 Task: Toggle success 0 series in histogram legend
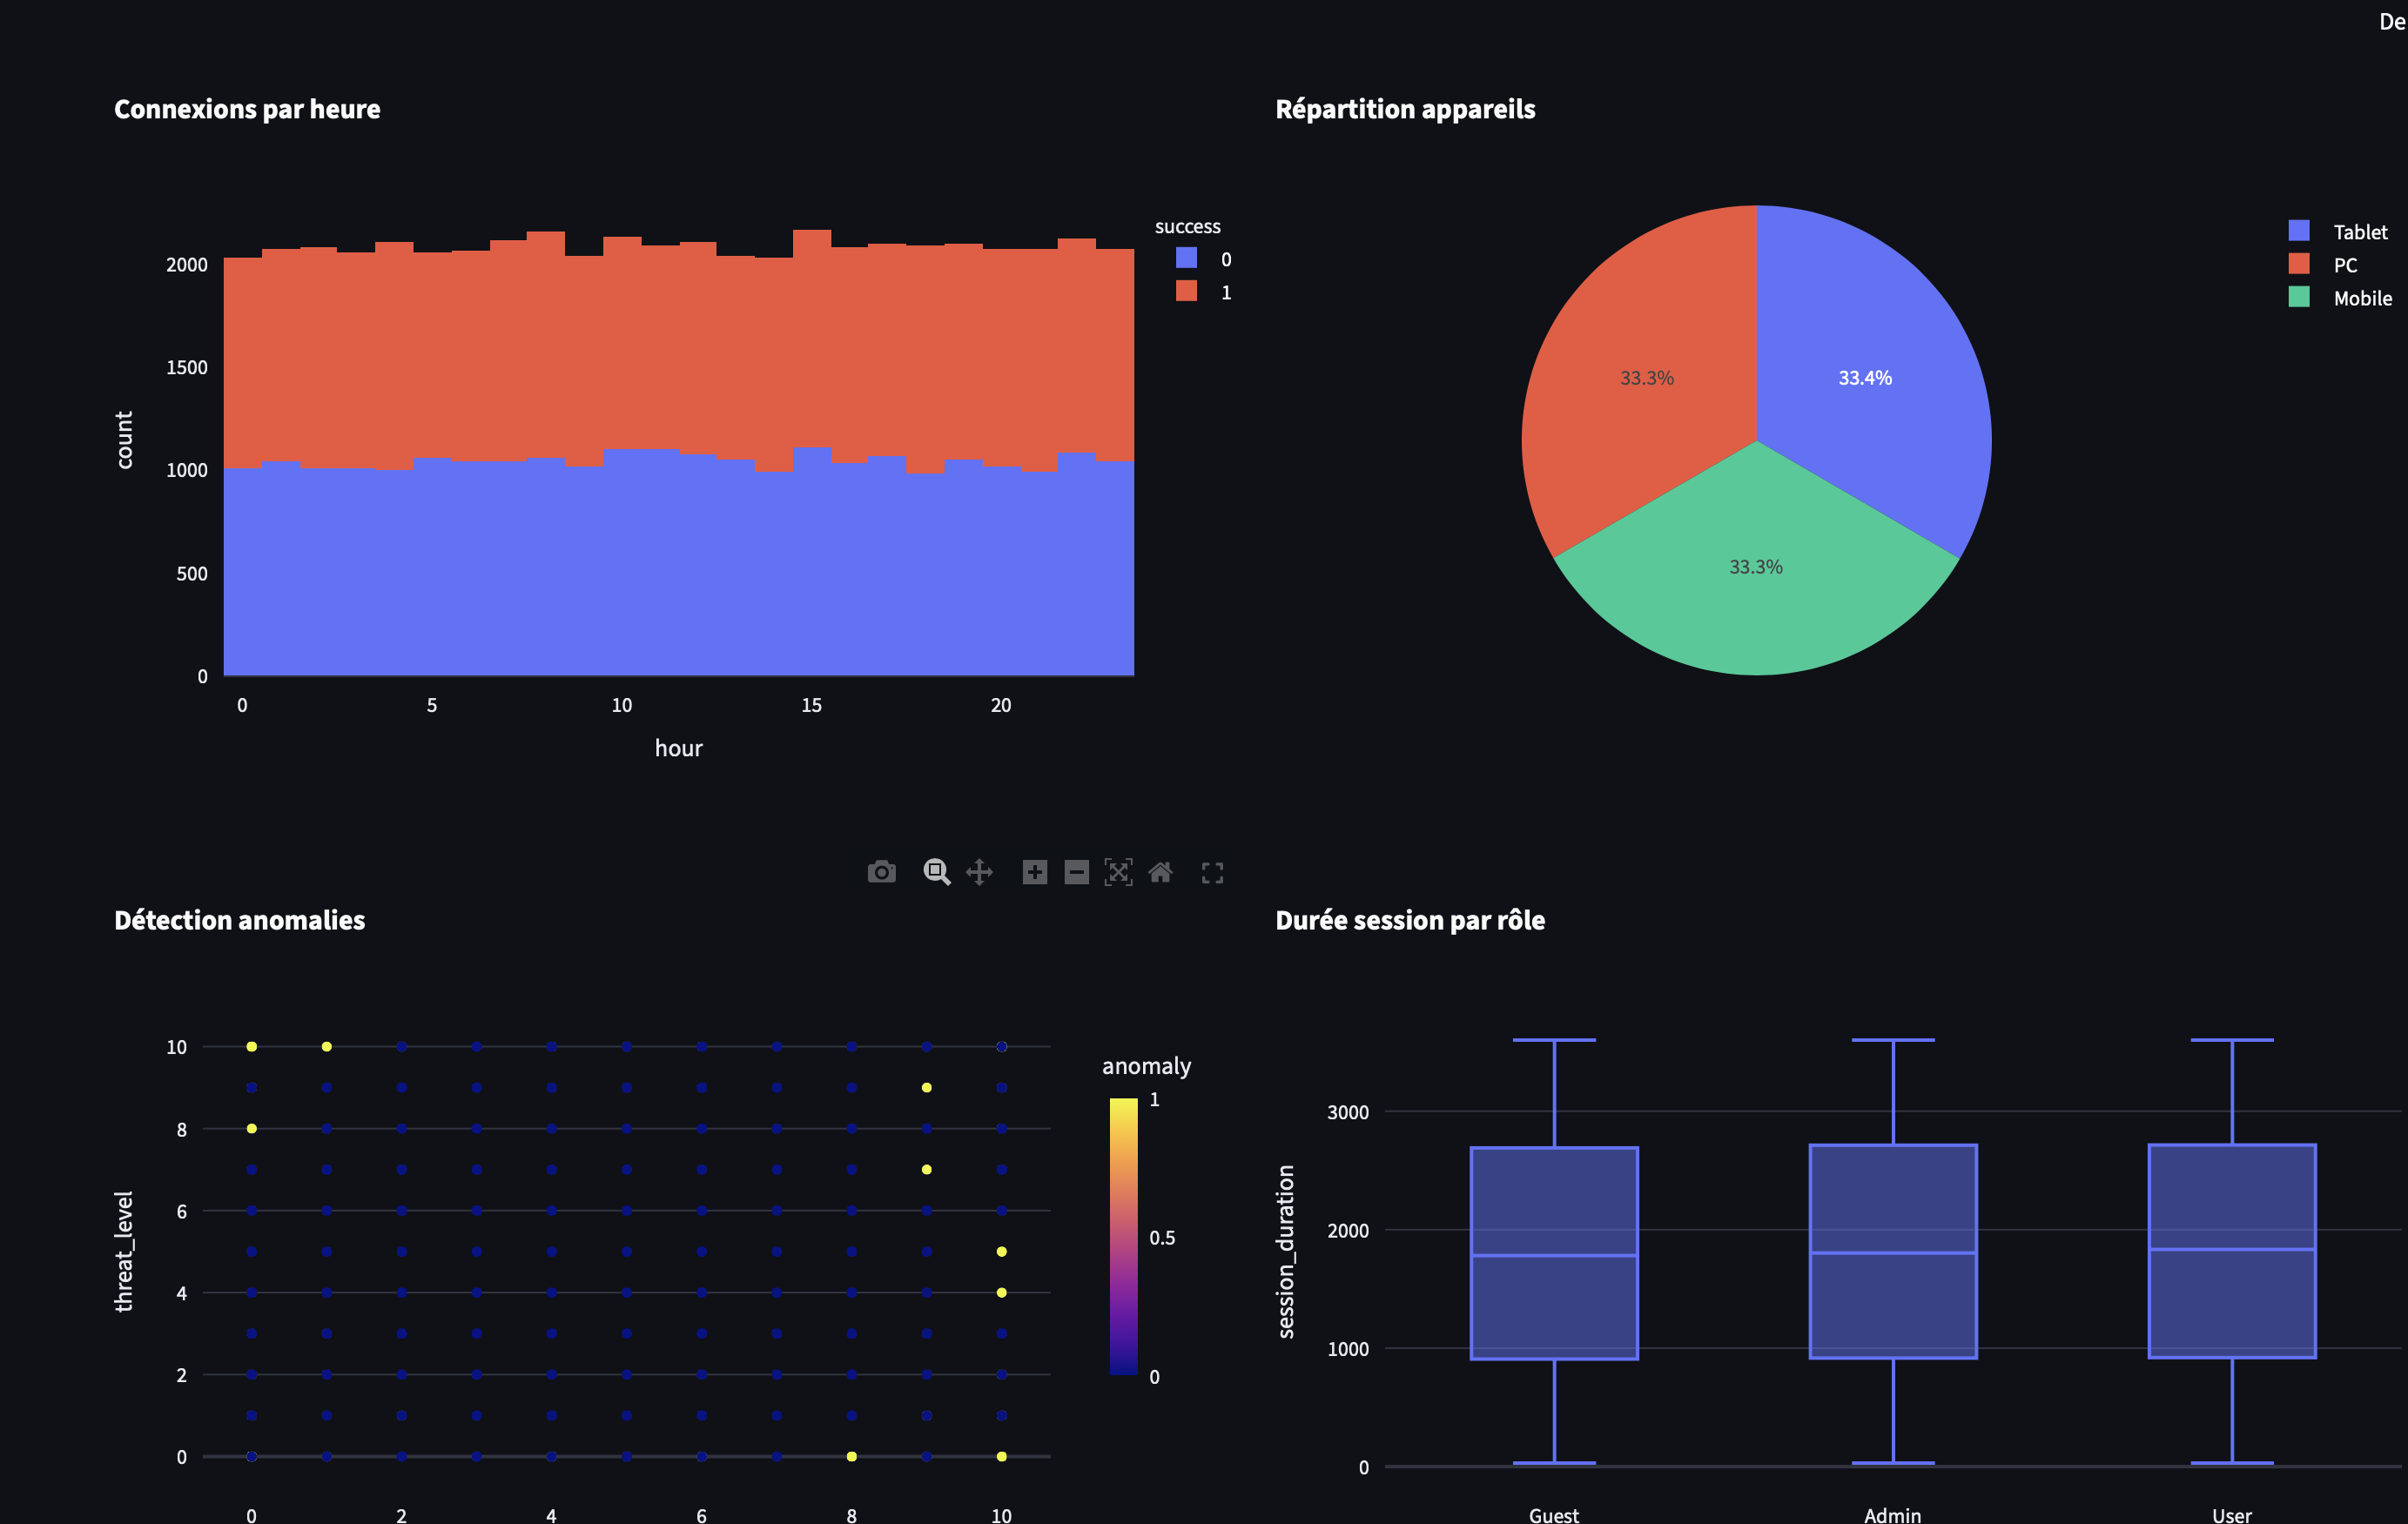pos(1203,259)
